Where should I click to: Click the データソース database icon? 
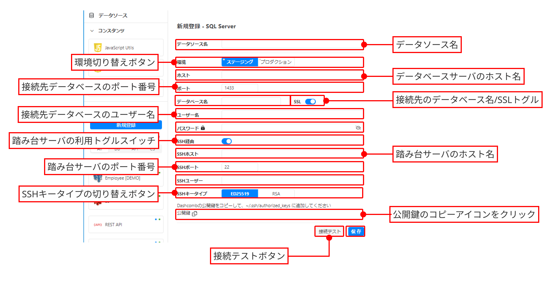point(92,15)
